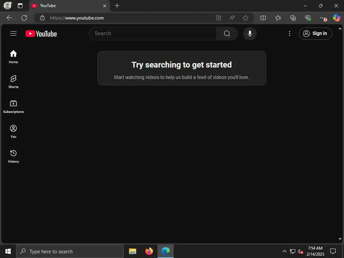
Task: Open YouTube three-dot settings menu
Action: click(x=289, y=34)
